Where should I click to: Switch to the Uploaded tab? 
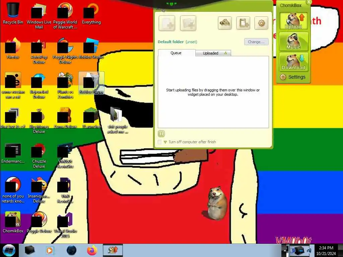tap(213, 53)
